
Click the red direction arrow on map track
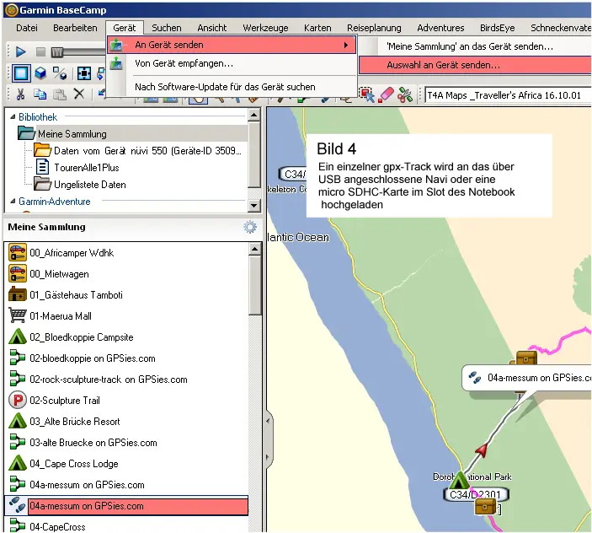[x=481, y=450]
